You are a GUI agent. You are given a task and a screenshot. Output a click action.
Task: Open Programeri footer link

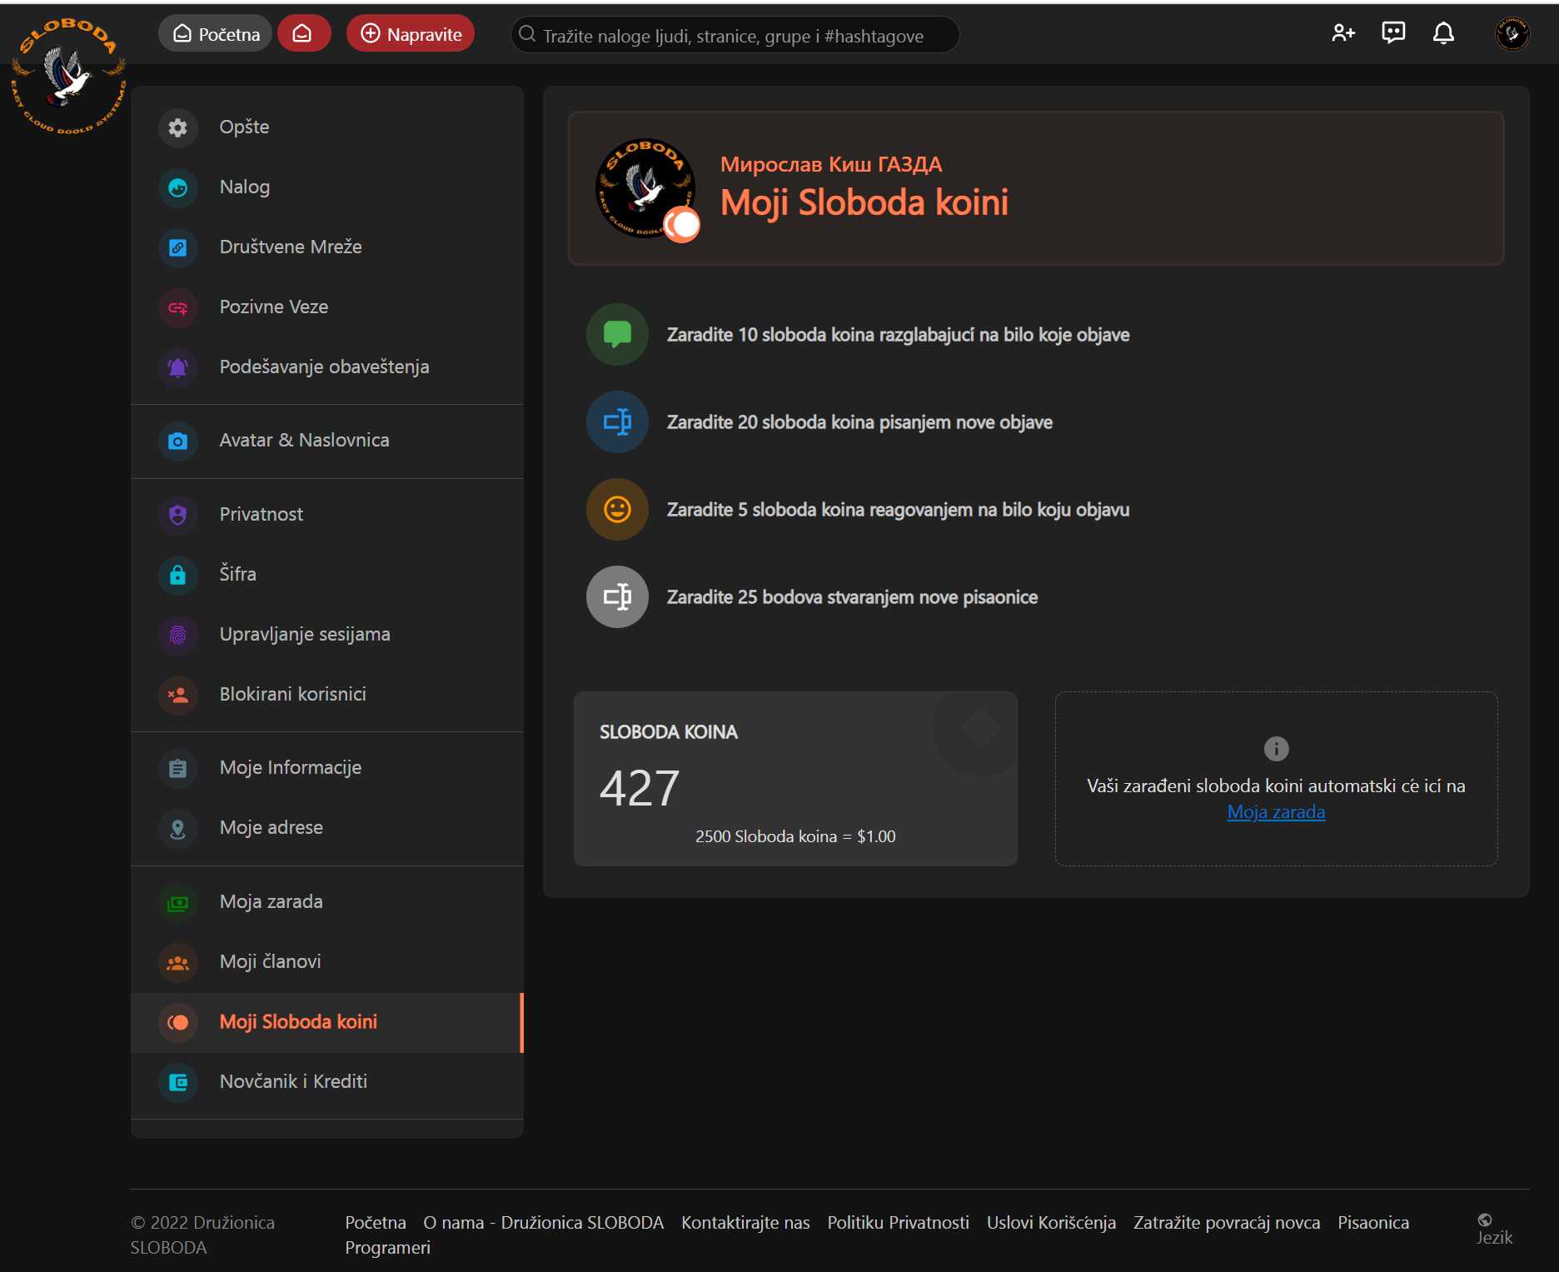pos(387,1247)
